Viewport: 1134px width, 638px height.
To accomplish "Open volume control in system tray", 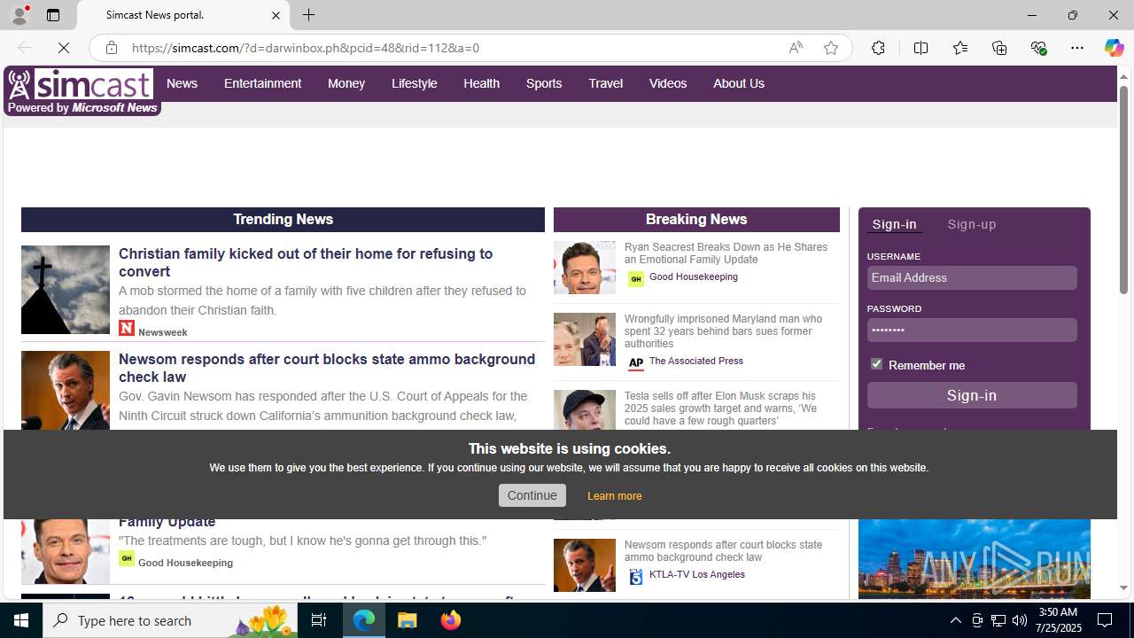I will (1020, 620).
